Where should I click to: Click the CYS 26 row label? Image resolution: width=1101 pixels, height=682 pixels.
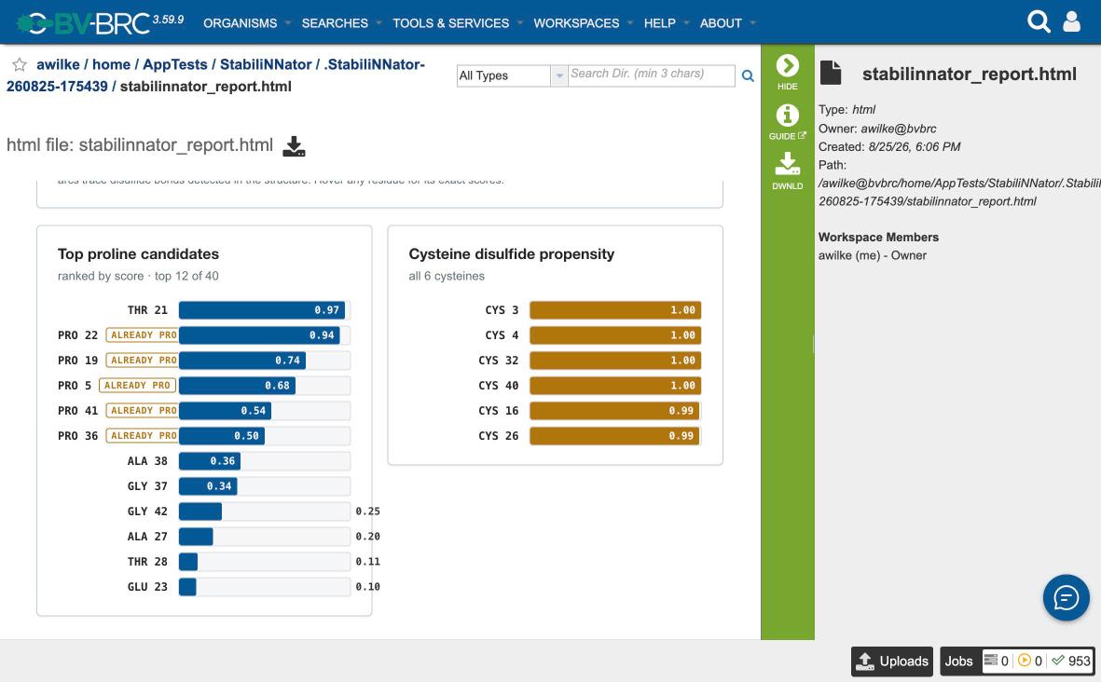499,436
